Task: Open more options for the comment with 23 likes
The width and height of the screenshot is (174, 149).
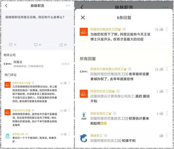Action: (69, 110)
